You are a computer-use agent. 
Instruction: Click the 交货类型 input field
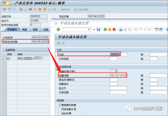[114, 59]
